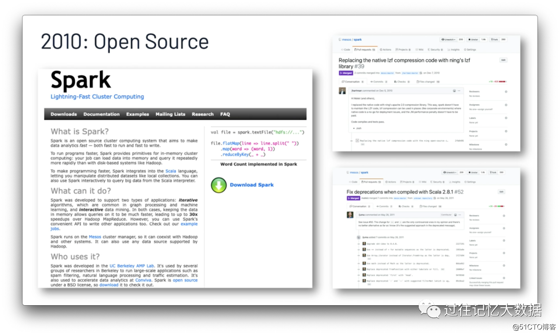The width and height of the screenshot is (560, 335).
Task: Open ellipsis menu on ijuma's comment
Action: (x=460, y=215)
